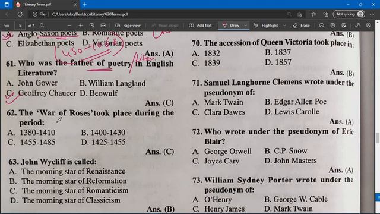Click question '63. John Wycliff is called:'
380x214 pixels.
click(52, 162)
